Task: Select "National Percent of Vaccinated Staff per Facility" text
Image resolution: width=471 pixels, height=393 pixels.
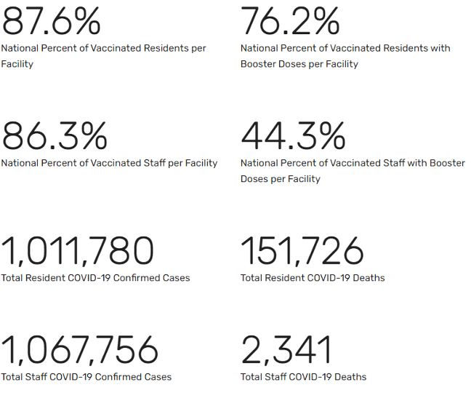Action: (109, 163)
